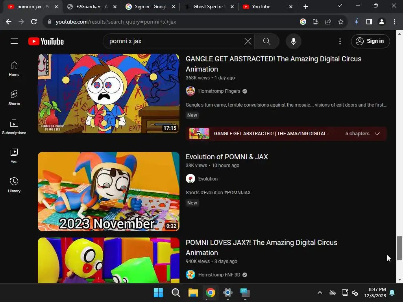Viewport: 403px width, 302px height.
Task: Open History from sidebar
Action: pos(14,185)
